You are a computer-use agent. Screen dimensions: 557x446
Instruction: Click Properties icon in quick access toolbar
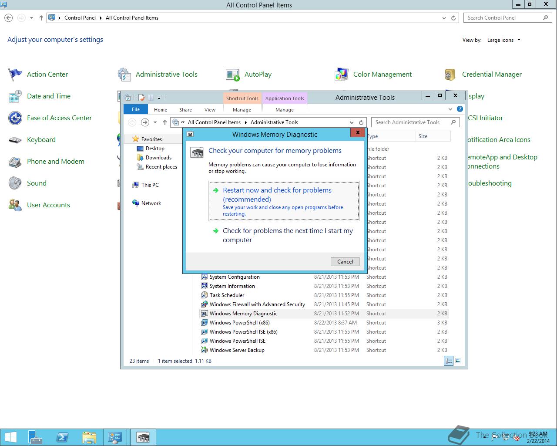141,98
